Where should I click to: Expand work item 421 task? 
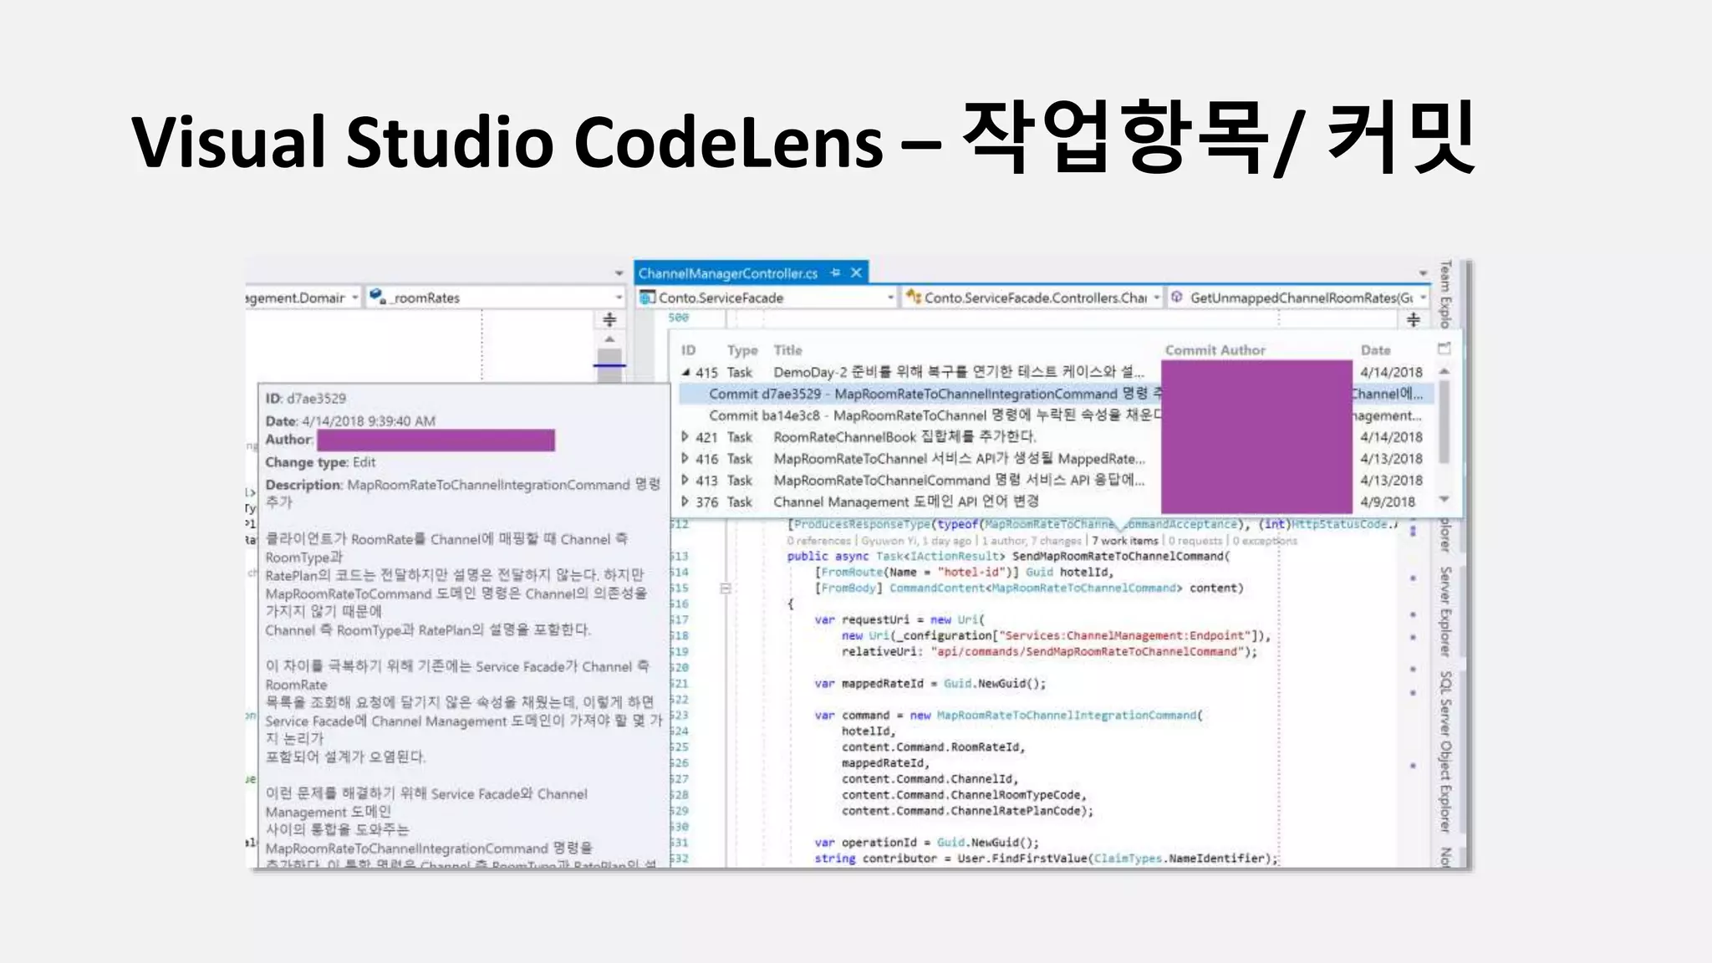tap(685, 436)
